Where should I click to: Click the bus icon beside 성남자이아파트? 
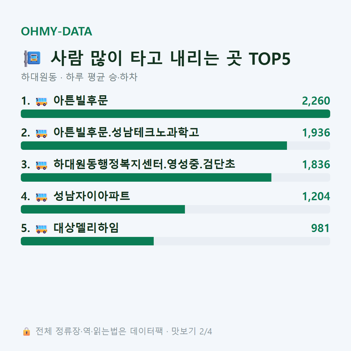click(x=41, y=197)
